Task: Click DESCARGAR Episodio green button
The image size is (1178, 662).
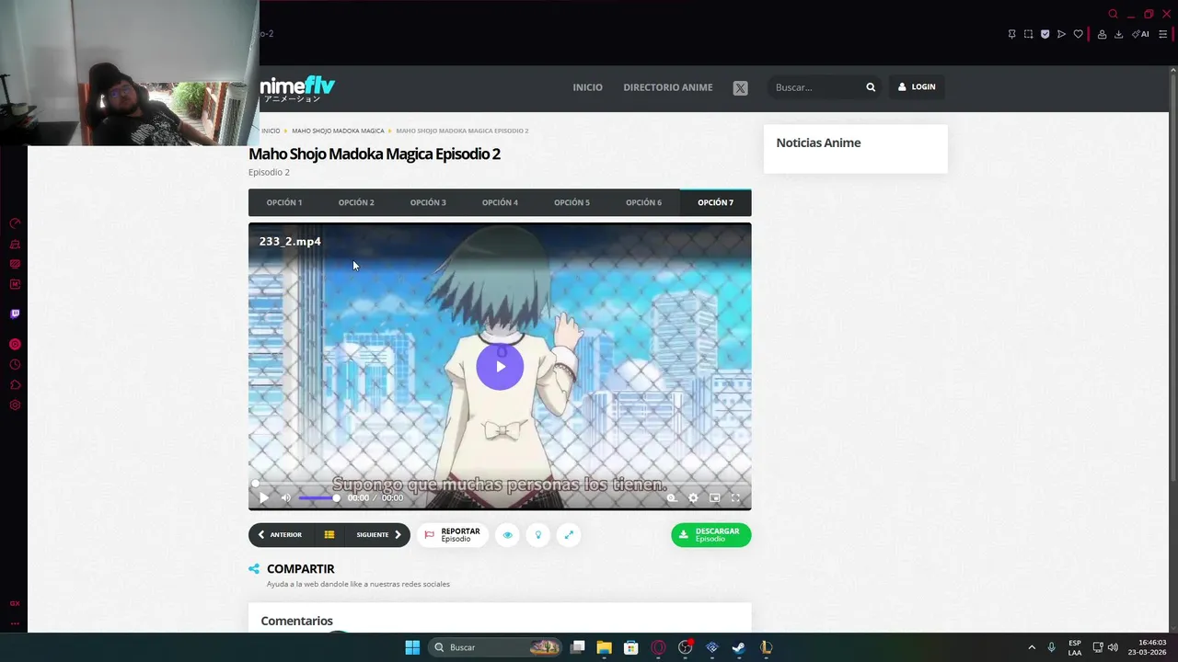Action: (x=710, y=535)
